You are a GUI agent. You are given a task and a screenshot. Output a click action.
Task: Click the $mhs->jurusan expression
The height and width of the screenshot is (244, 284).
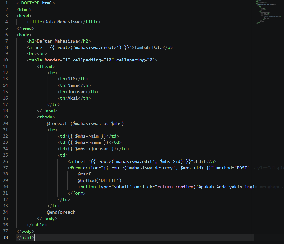pyautogui.click(x=92, y=149)
